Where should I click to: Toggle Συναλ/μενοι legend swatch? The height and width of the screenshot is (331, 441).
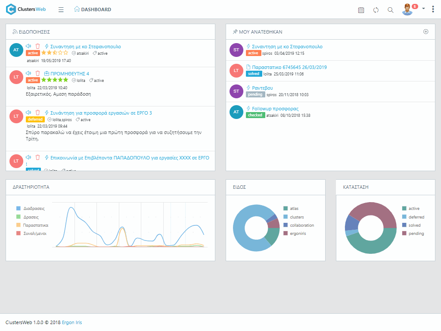[19, 233]
